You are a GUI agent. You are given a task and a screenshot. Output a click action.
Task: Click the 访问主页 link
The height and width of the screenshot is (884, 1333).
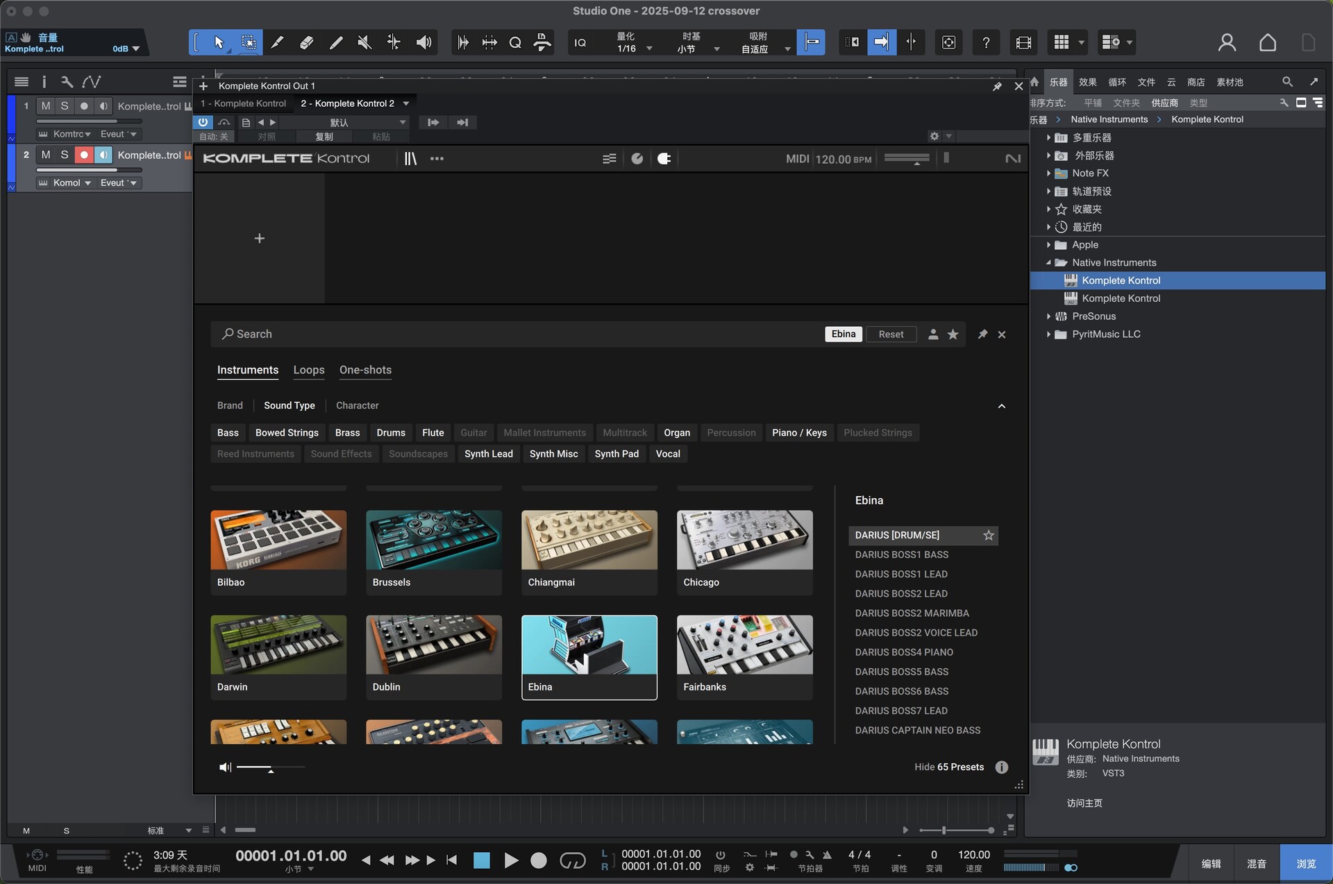1084,803
